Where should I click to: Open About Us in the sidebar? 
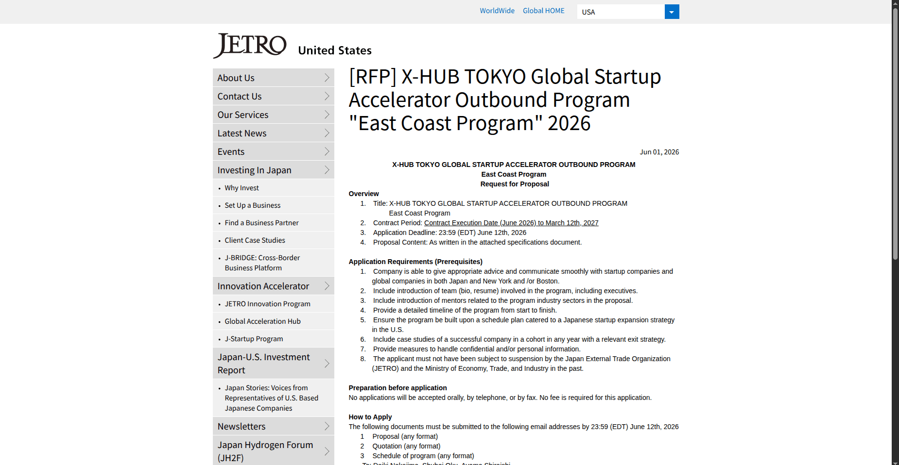tap(274, 78)
